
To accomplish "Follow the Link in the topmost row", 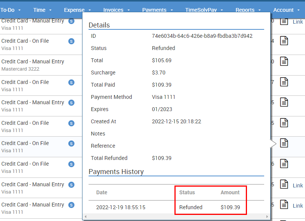I will click(298, 22).
